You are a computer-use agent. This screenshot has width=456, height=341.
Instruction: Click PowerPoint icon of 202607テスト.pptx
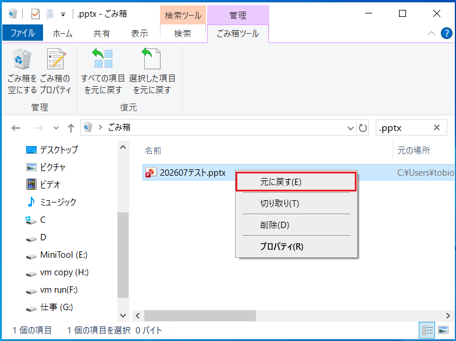pyautogui.click(x=151, y=172)
